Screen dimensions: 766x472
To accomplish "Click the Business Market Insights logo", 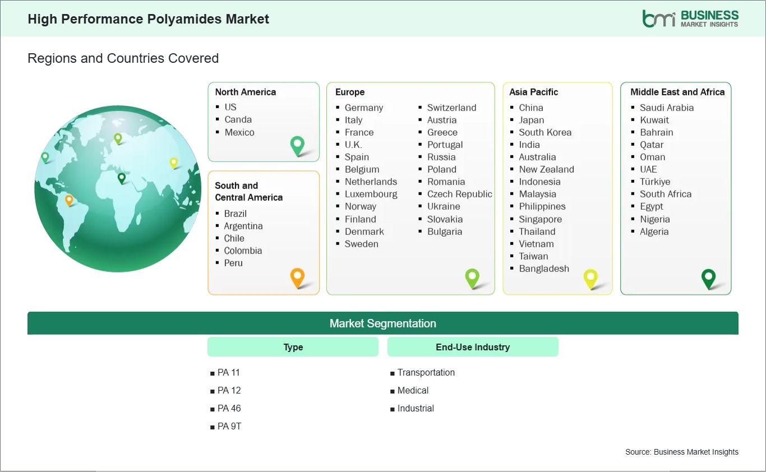I will (x=690, y=18).
